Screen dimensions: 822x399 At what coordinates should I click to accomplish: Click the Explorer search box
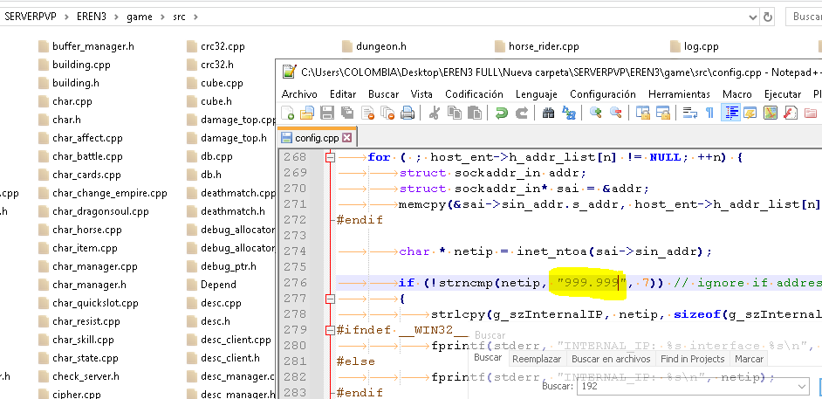tap(804, 17)
